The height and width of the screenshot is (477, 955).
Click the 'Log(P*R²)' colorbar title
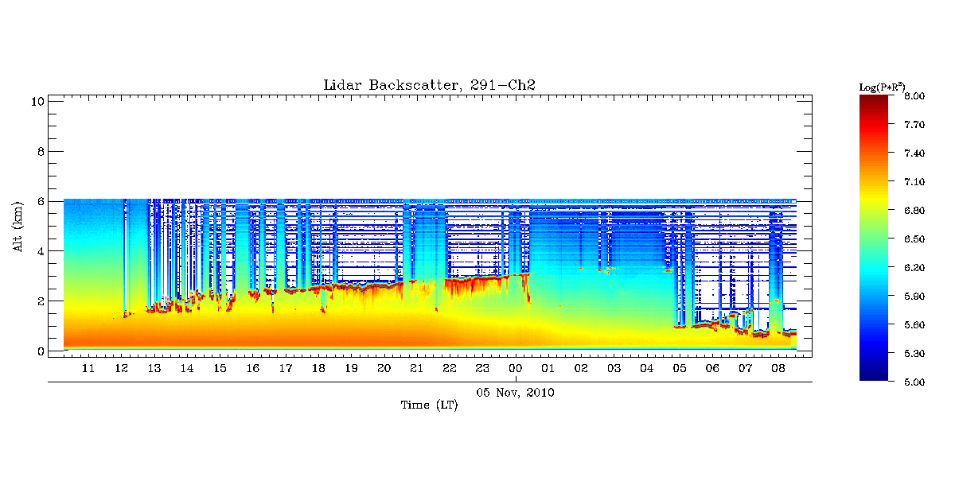coord(883,86)
